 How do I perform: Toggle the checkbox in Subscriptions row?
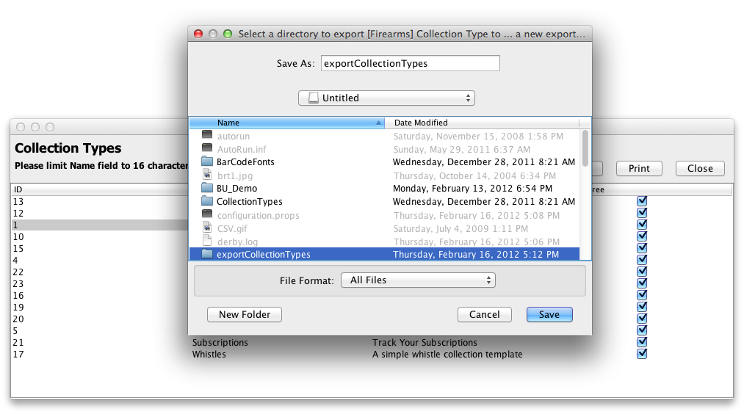tap(642, 342)
